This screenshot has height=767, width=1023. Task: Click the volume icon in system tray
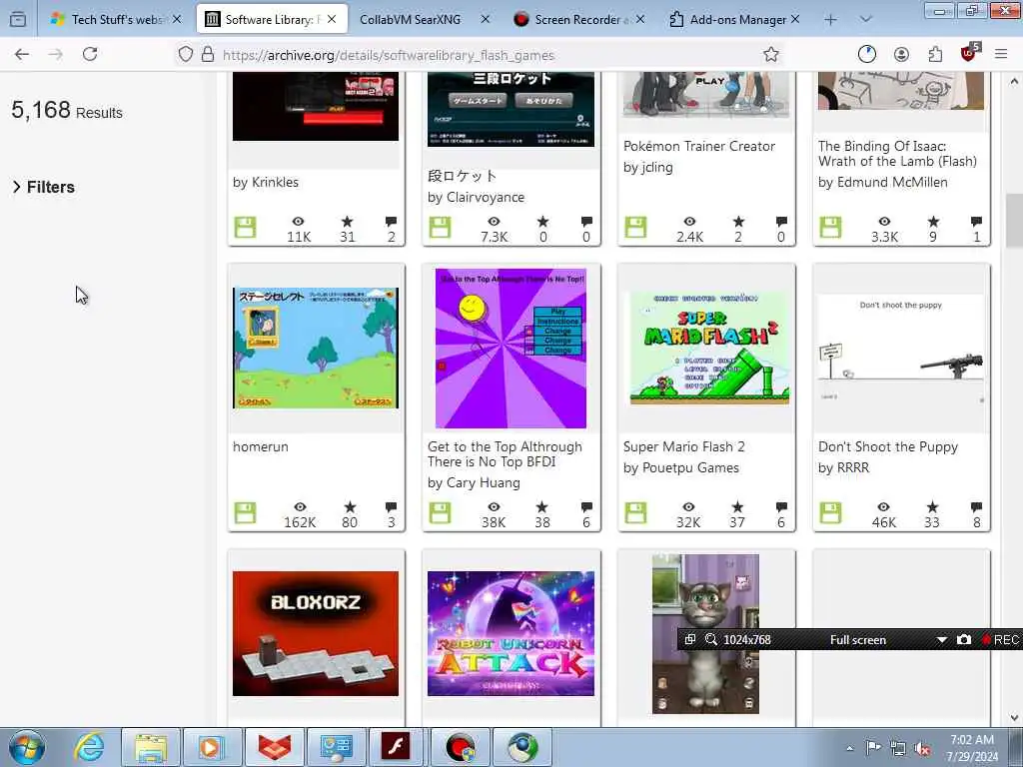(x=922, y=748)
